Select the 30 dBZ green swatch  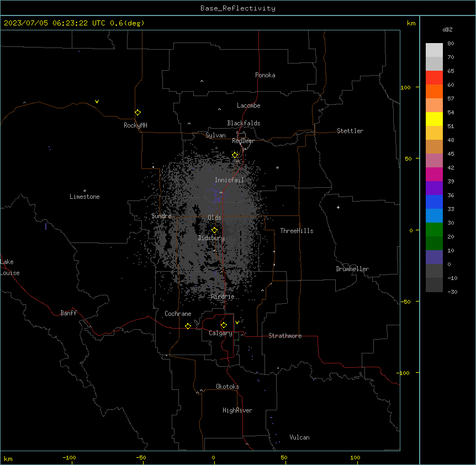tap(434, 230)
